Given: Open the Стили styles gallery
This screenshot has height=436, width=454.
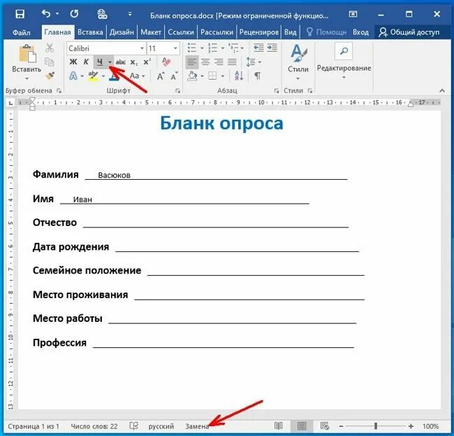Looking at the screenshot, I should (298, 62).
